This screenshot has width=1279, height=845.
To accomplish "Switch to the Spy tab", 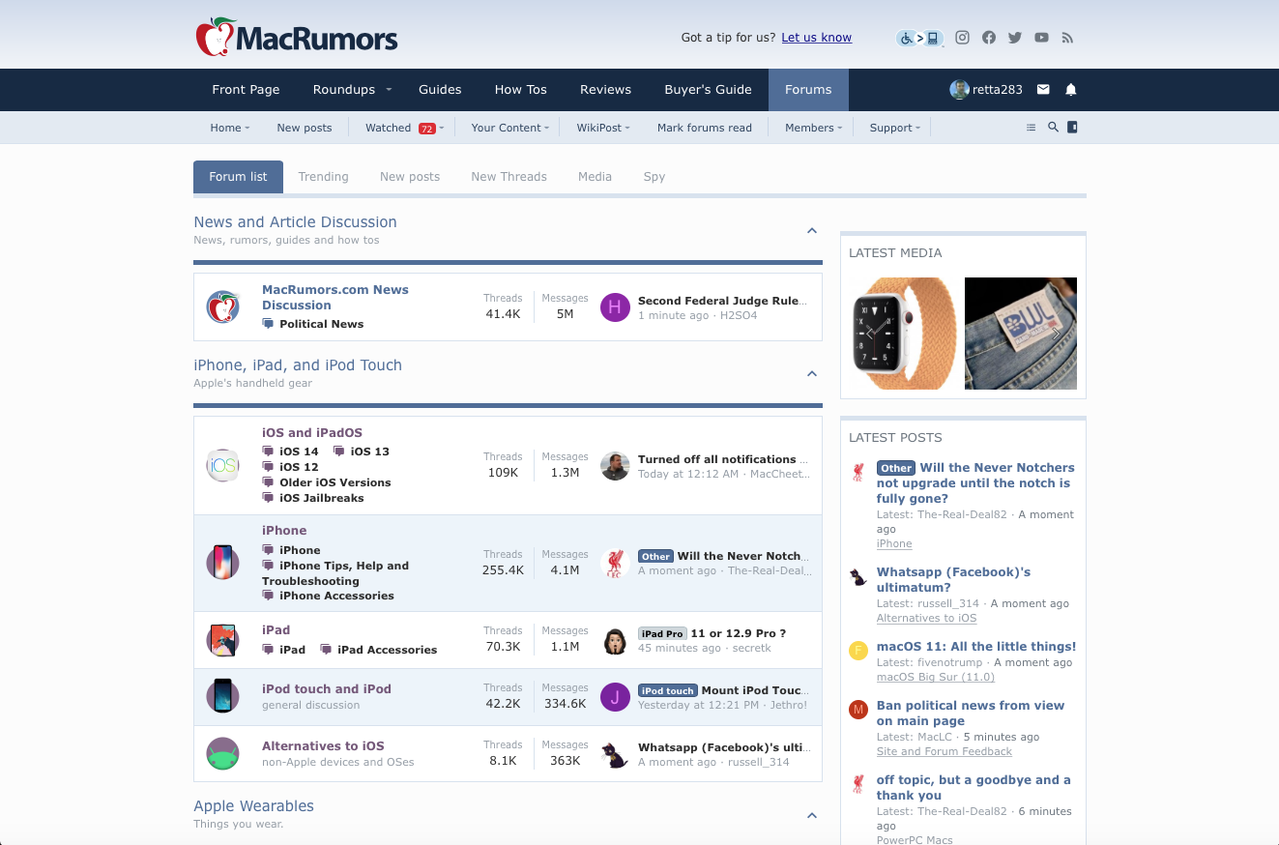I will click(x=654, y=177).
